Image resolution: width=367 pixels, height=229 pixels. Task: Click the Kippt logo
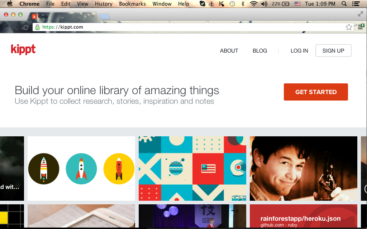[x=23, y=49]
